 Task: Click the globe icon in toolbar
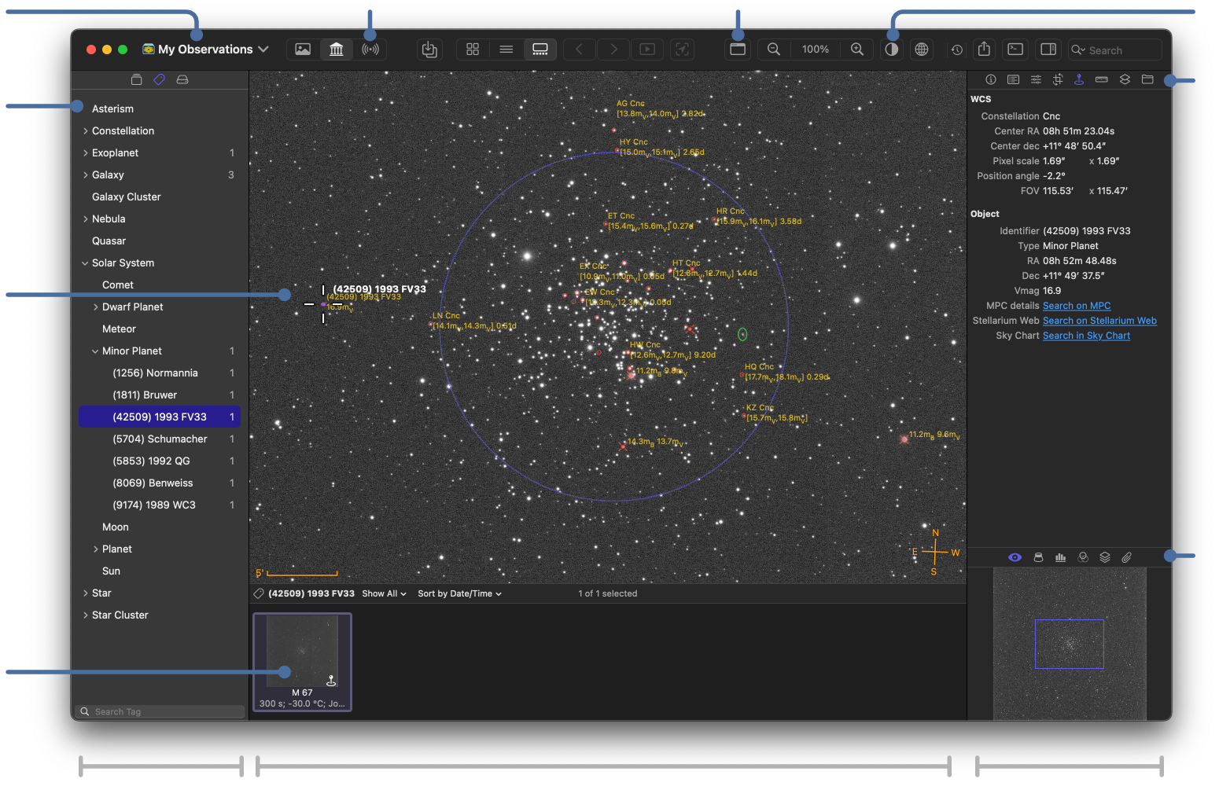pyautogui.click(x=922, y=50)
